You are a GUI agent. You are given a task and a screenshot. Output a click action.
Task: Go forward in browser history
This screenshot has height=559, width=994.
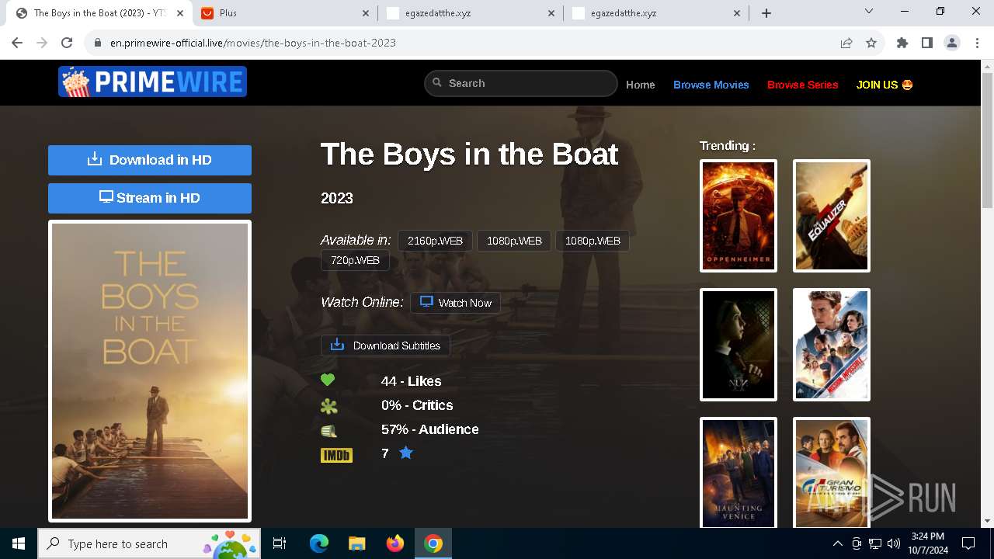43,43
